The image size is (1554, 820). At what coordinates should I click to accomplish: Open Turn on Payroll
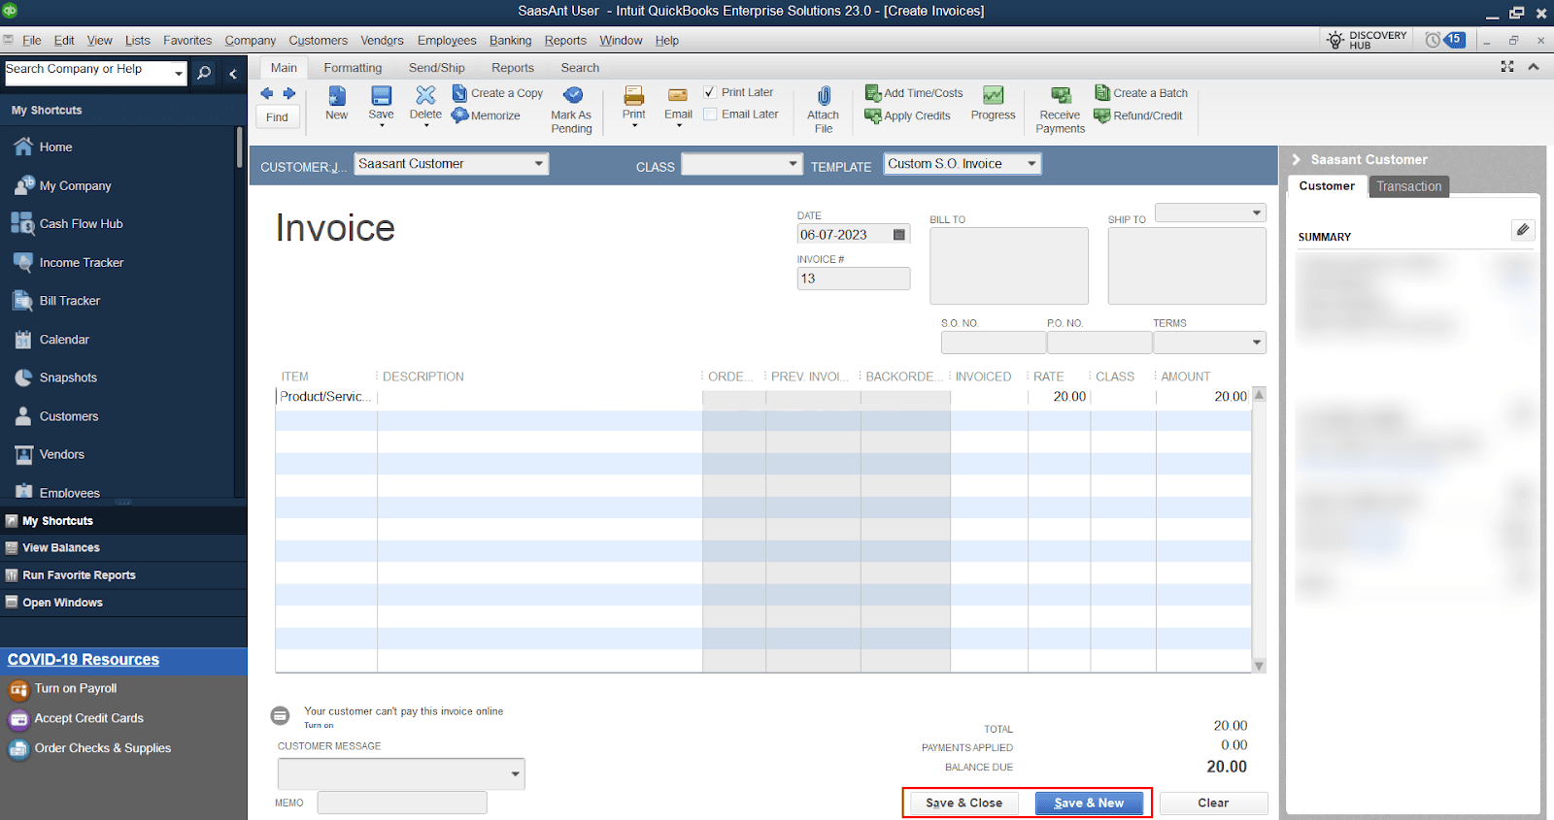(62, 689)
